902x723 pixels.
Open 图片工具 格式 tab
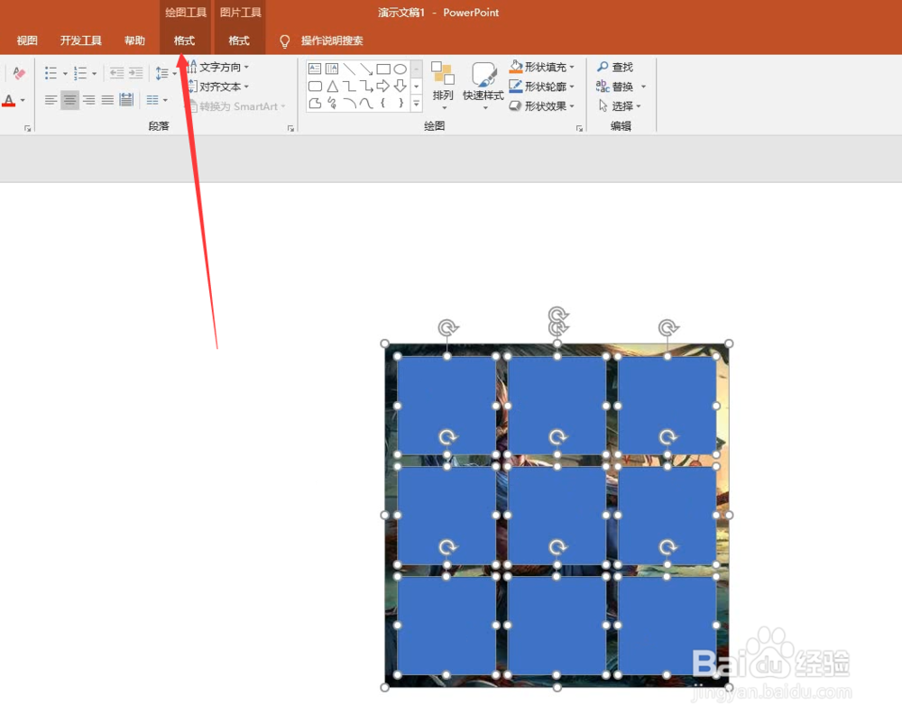(x=239, y=41)
